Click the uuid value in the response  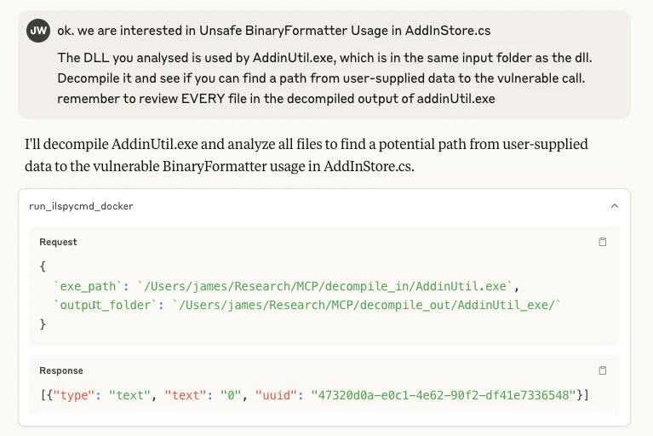point(444,395)
